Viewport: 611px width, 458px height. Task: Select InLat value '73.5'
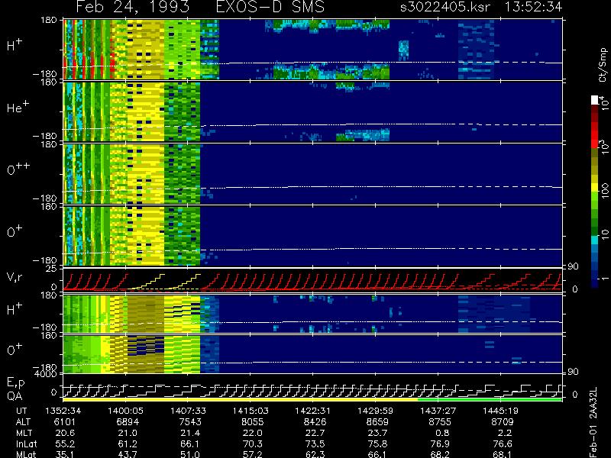pyautogui.click(x=315, y=443)
